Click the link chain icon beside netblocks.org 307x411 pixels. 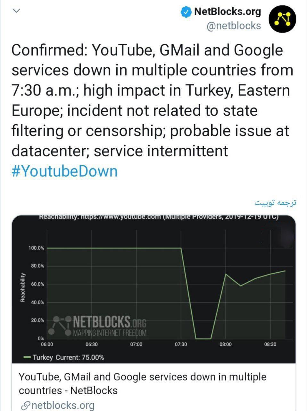tap(25, 405)
